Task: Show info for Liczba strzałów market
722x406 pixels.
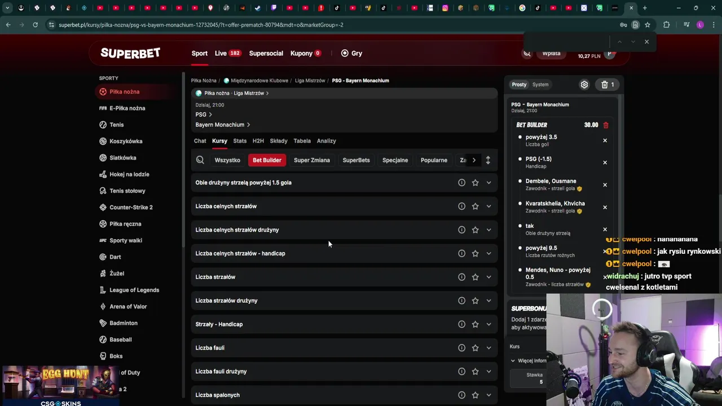Action: 461,277
